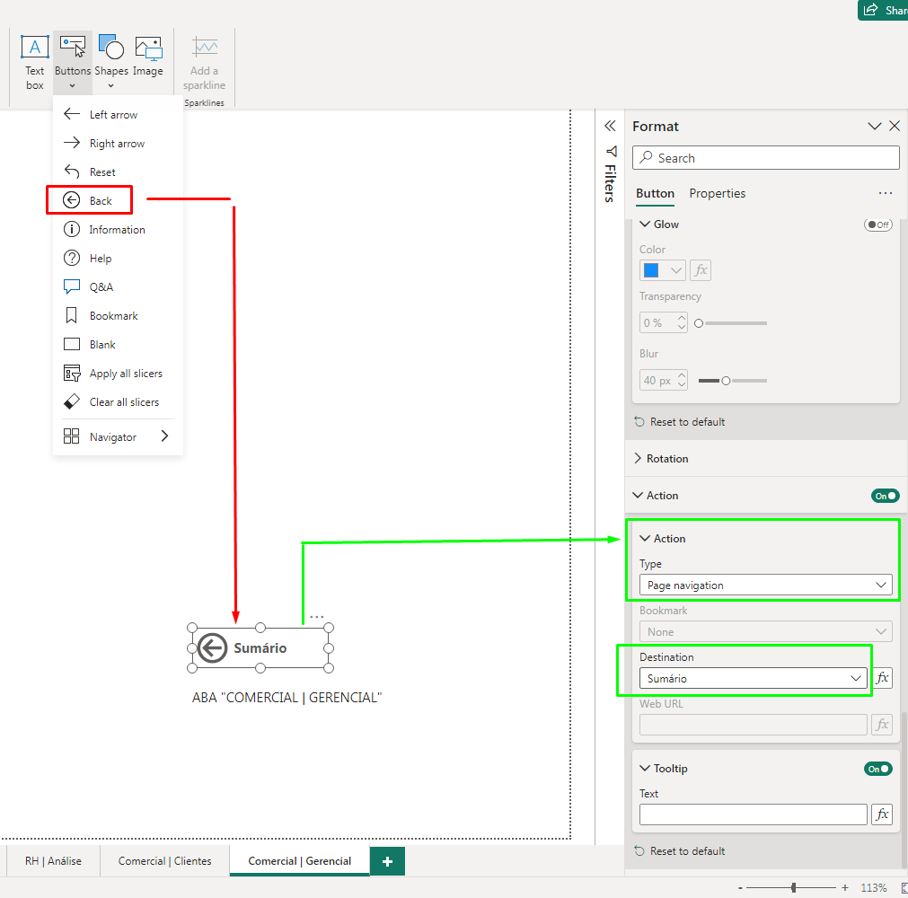Toggle the Glow switch on

click(x=877, y=224)
